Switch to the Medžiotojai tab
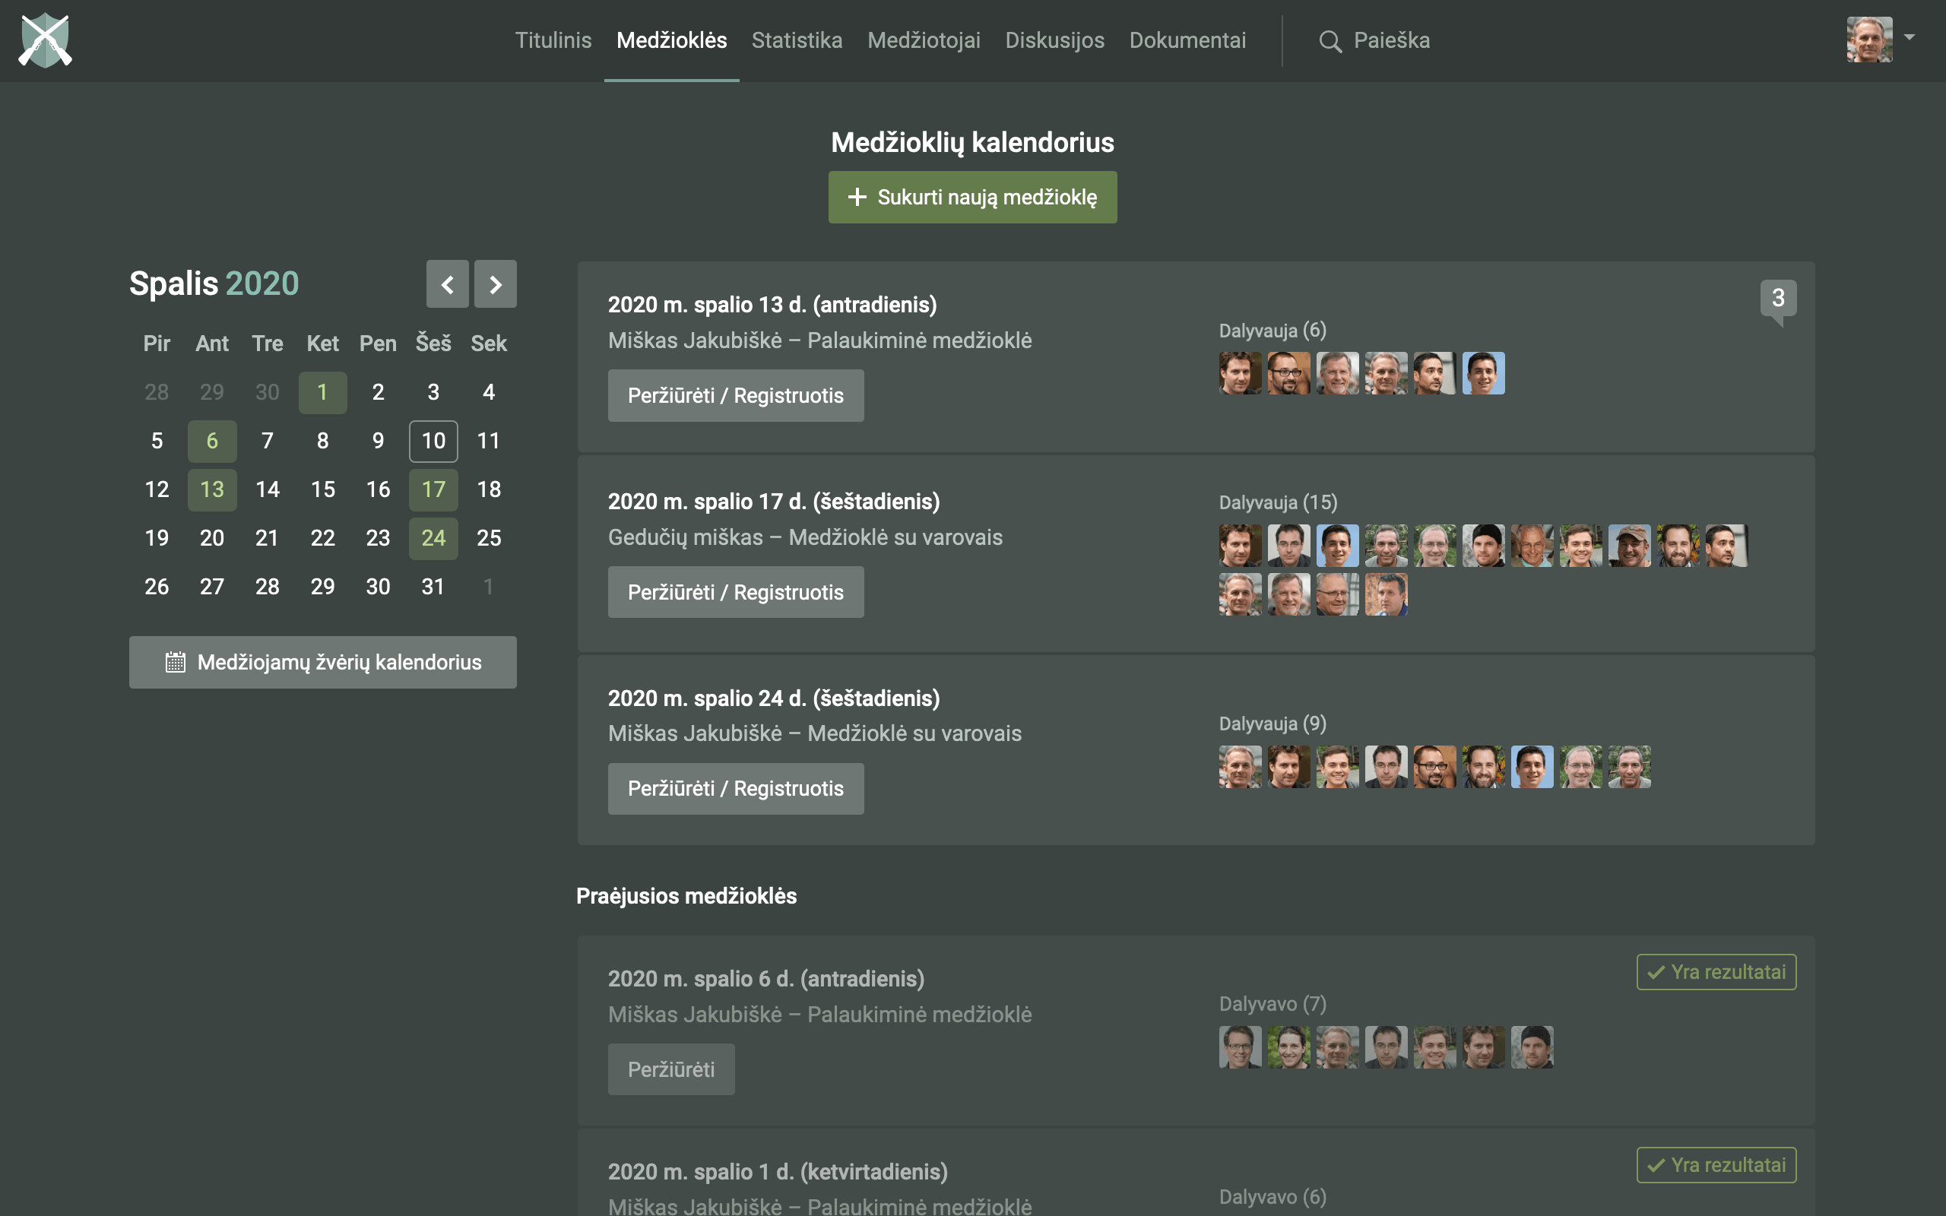 923,40
